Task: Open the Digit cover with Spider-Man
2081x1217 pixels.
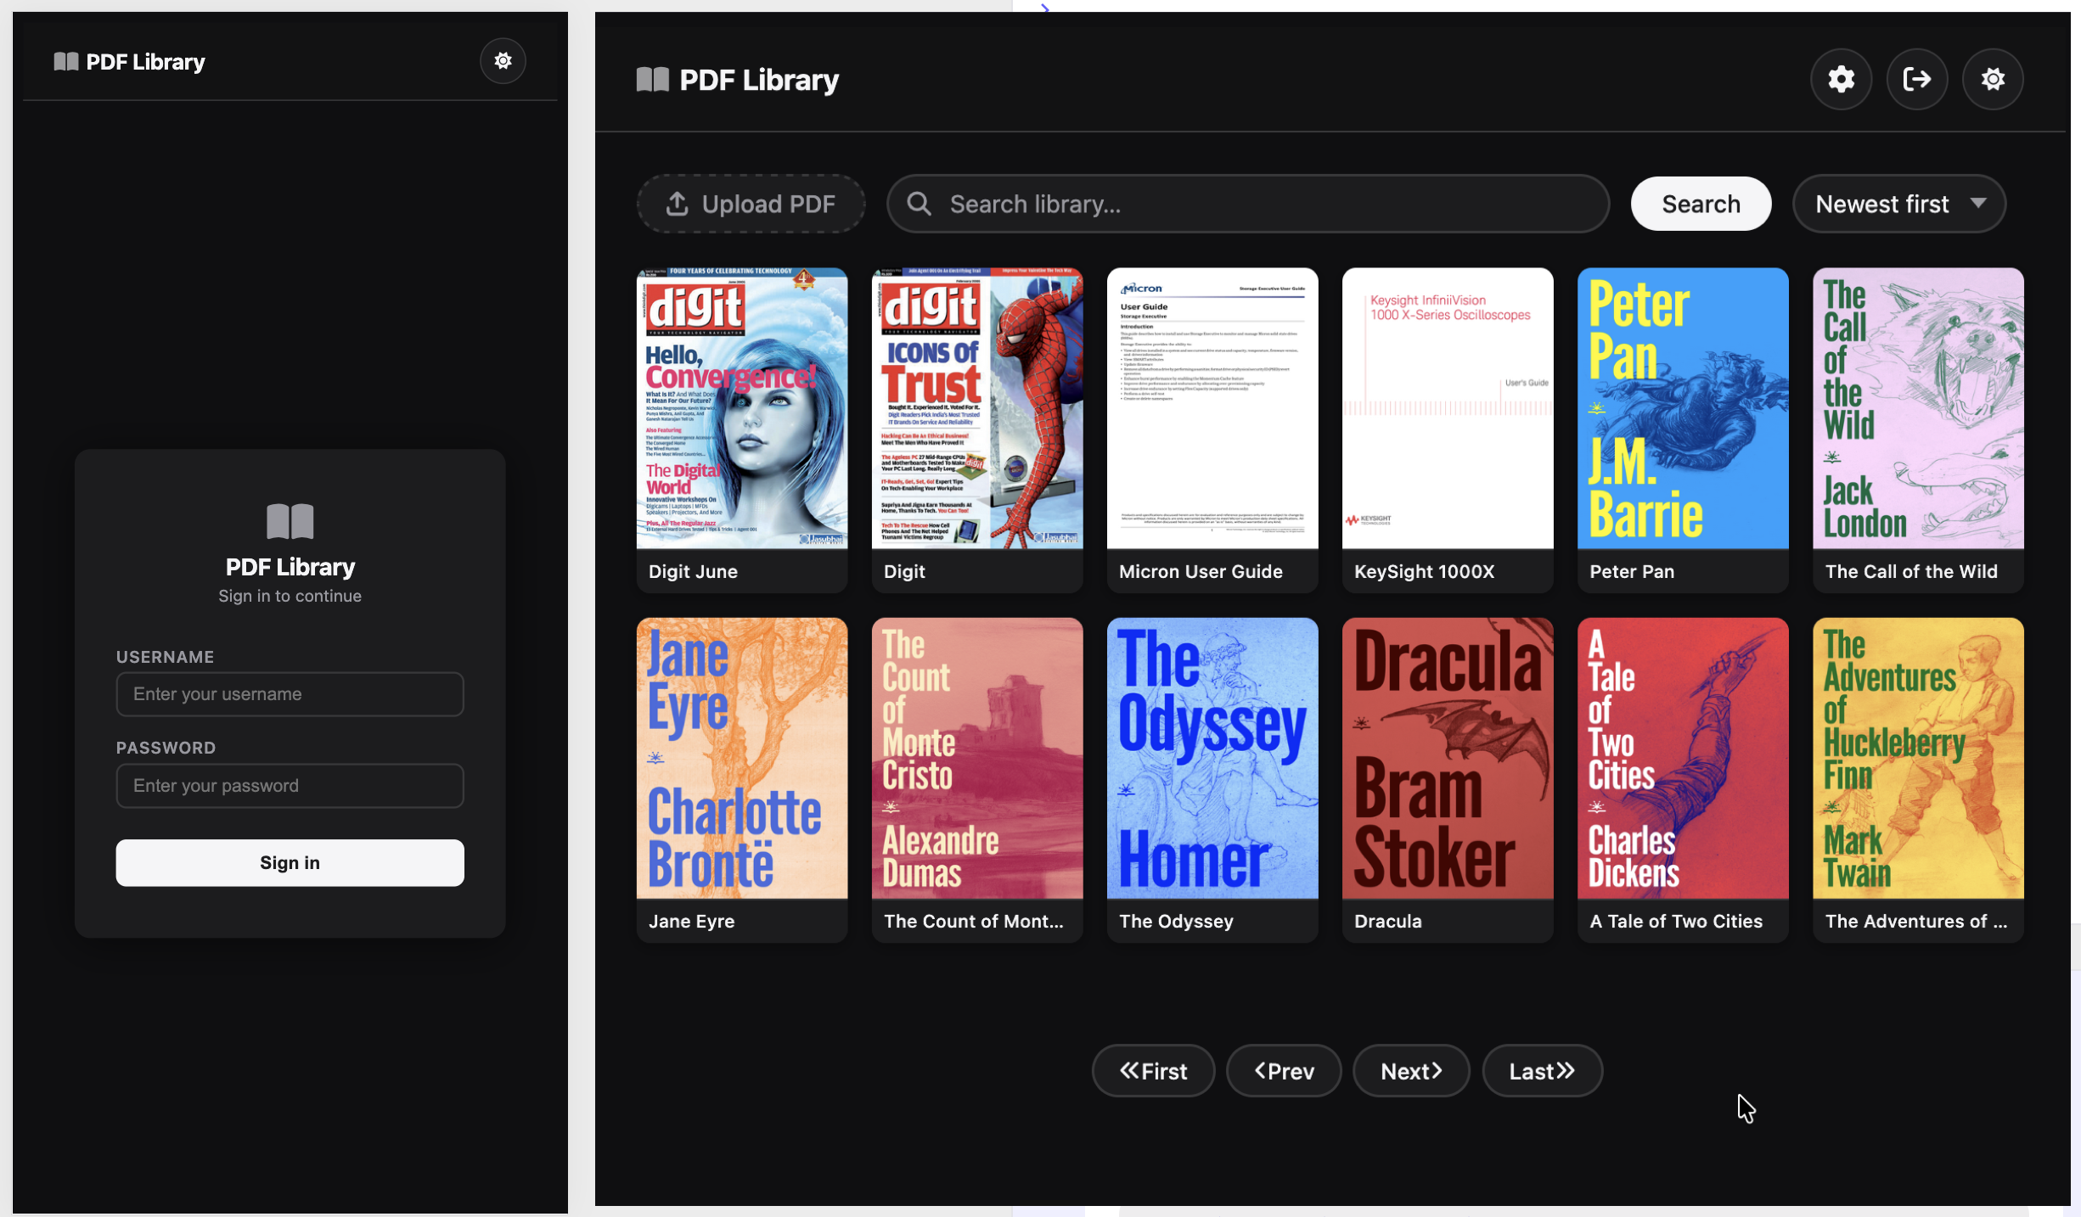Action: click(x=977, y=408)
